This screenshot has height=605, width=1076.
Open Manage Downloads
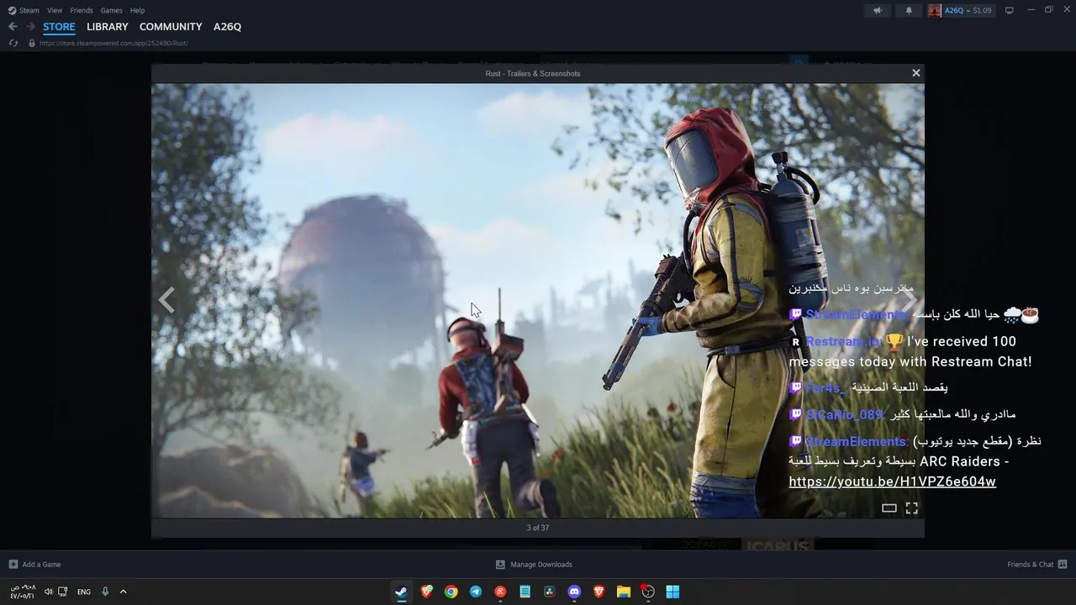click(x=534, y=565)
